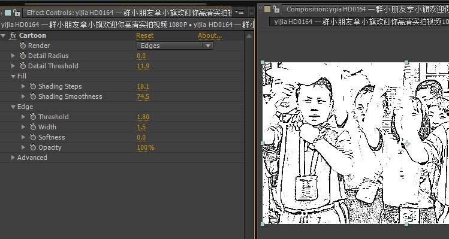Click scroll-up arrow in Effect Controls
This screenshot has height=239, width=449.
pyautogui.click(x=249, y=36)
